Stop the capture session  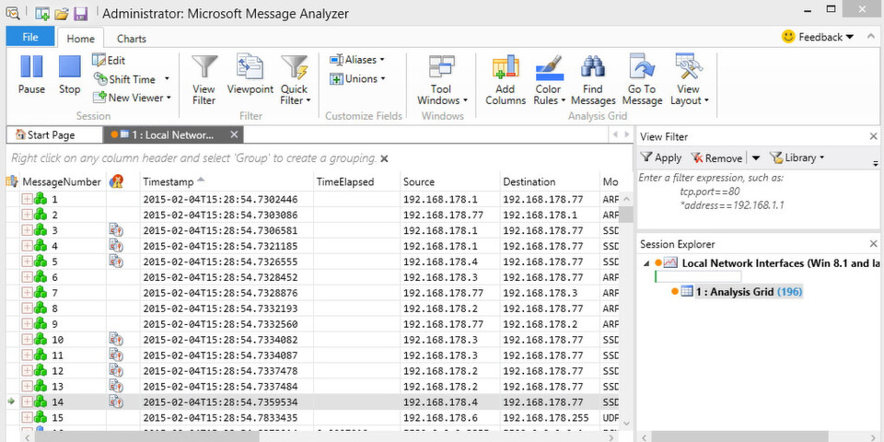pyautogui.click(x=69, y=75)
